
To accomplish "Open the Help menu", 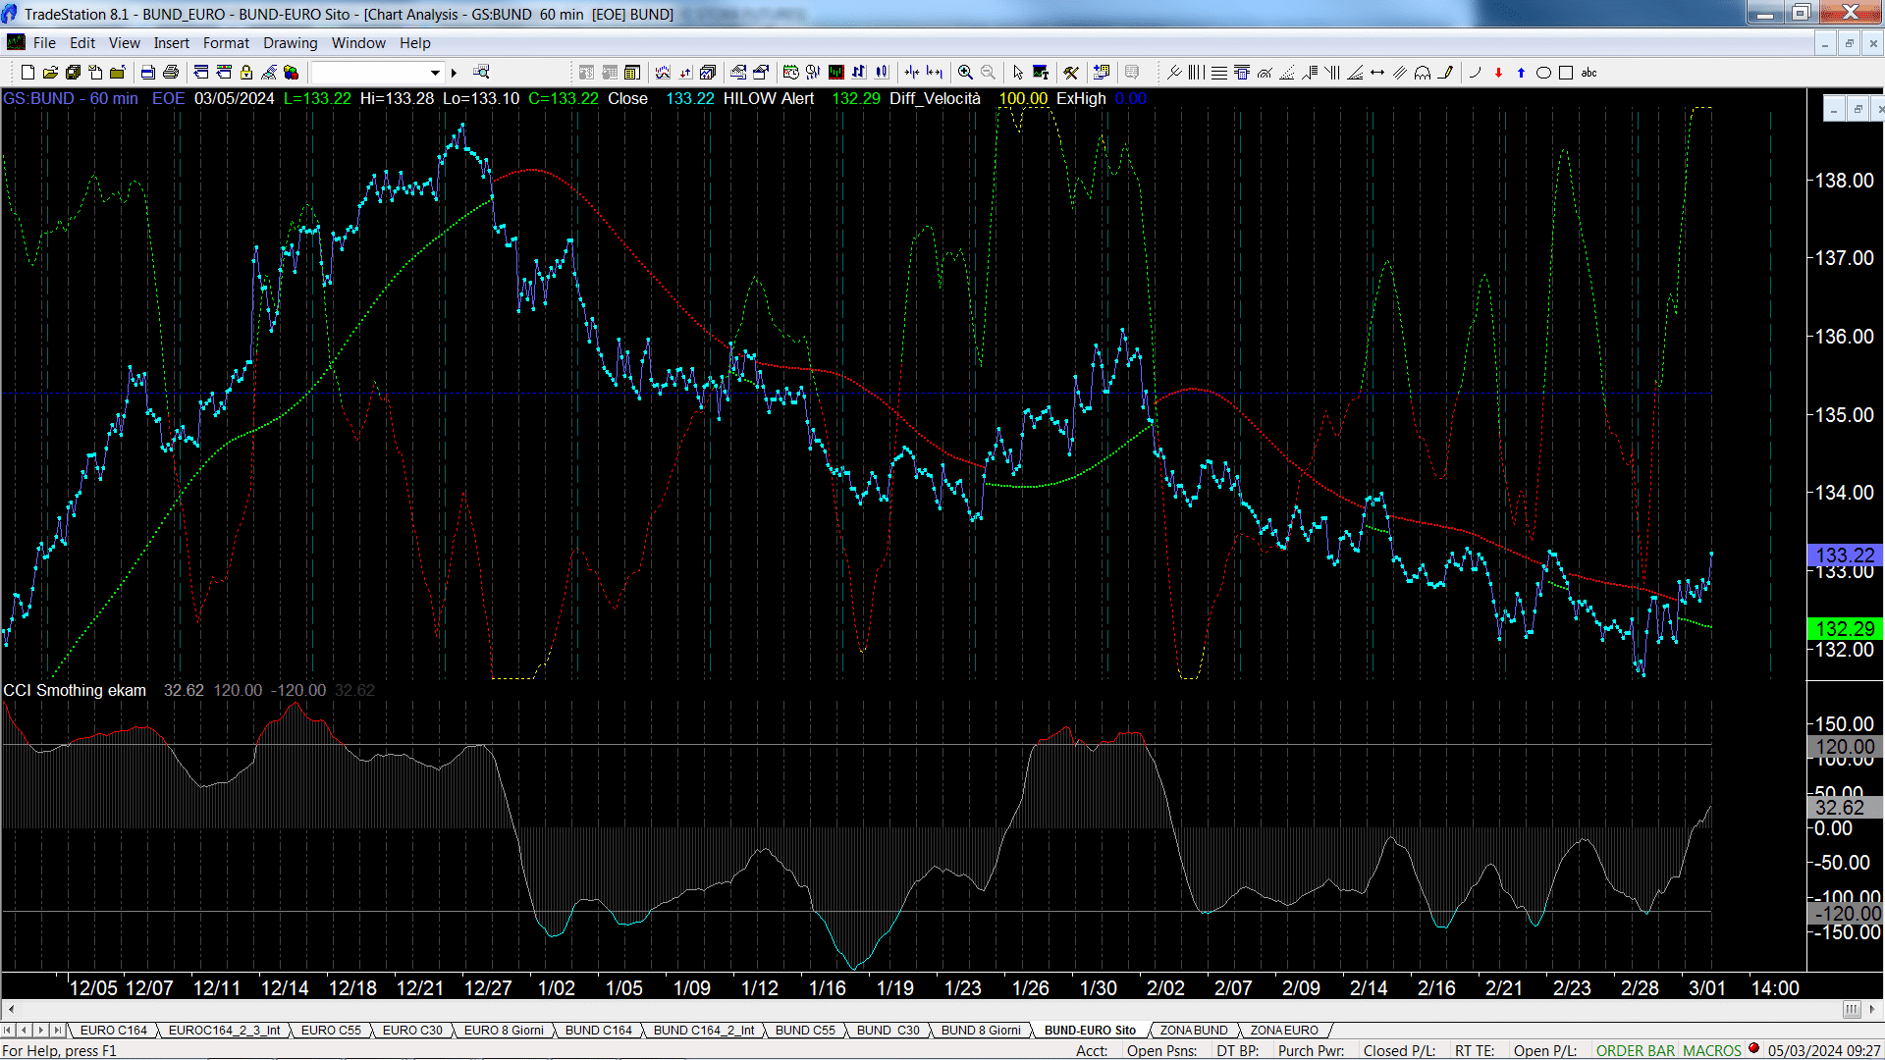I will tap(414, 42).
